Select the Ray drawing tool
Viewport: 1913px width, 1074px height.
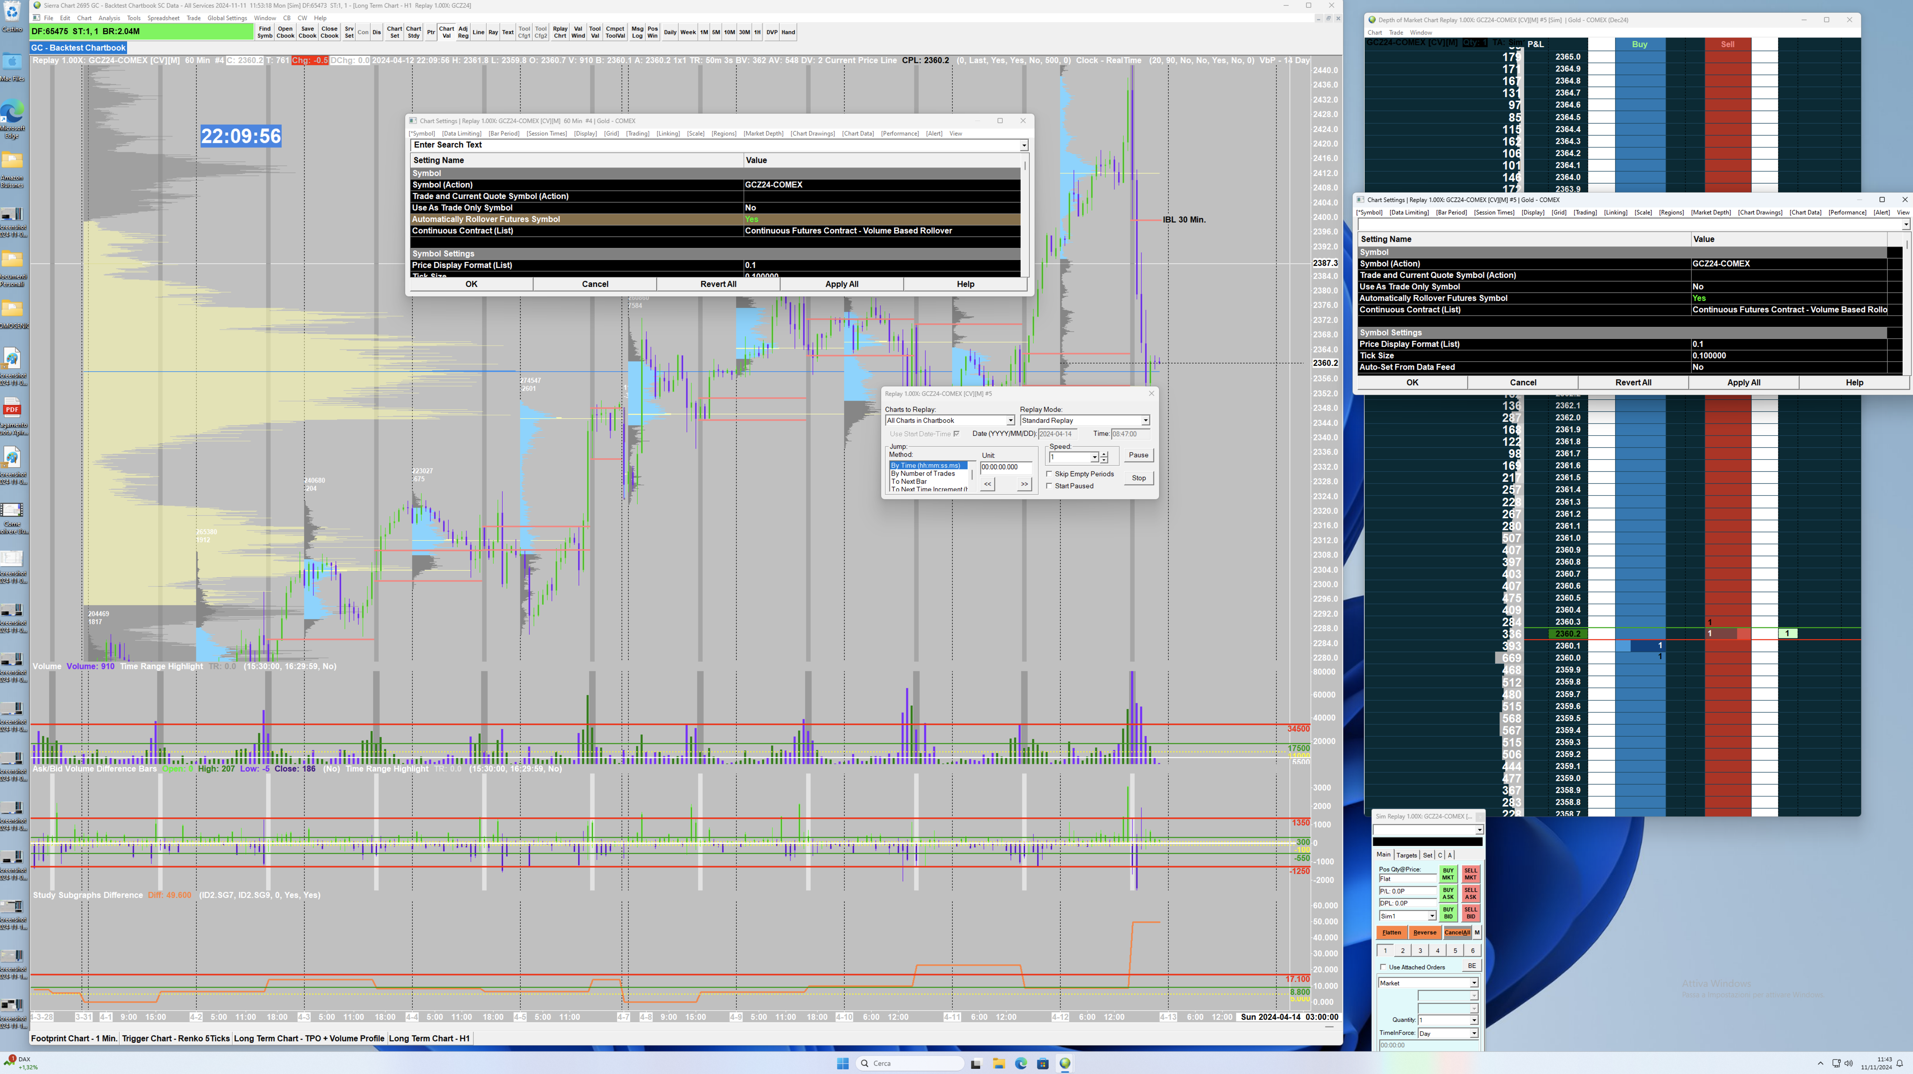(493, 32)
